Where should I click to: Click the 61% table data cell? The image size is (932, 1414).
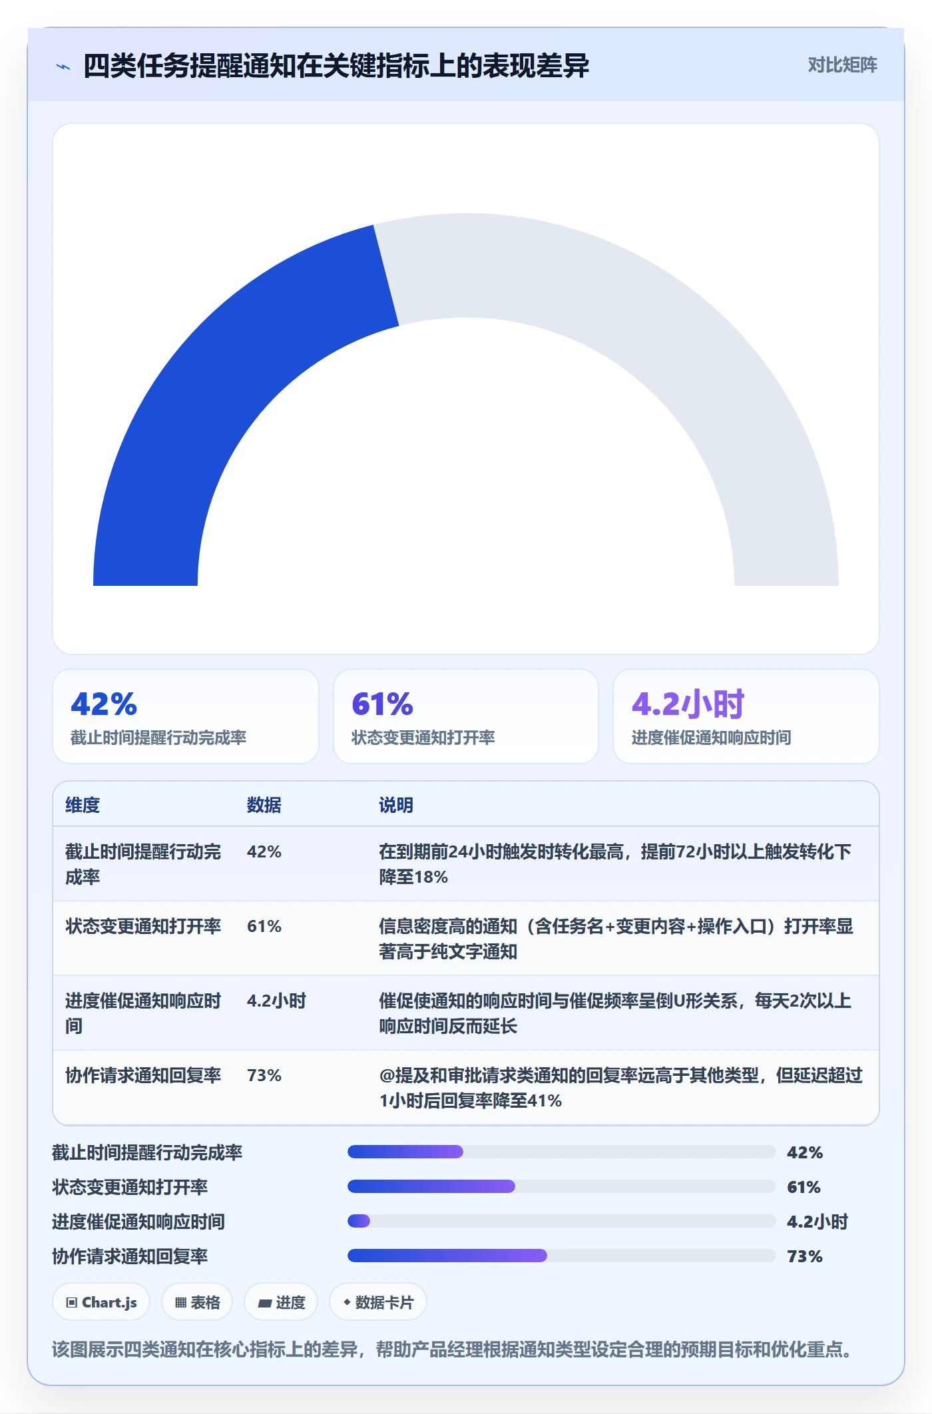(x=264, y=926)
